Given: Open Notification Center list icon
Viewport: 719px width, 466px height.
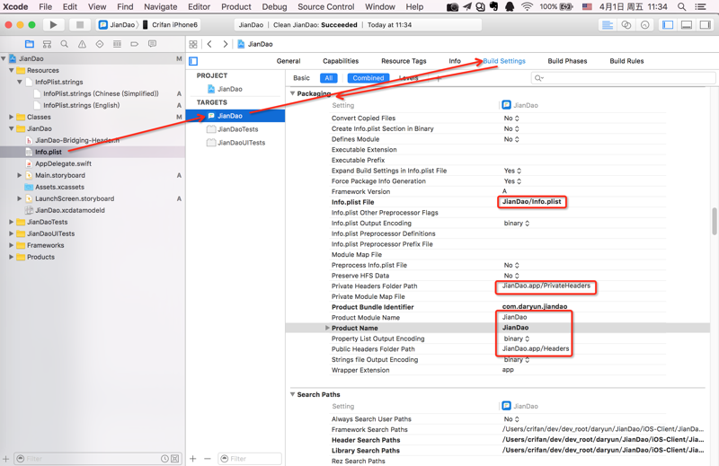Looking at the screenshot, I should [x=700, y=7].
